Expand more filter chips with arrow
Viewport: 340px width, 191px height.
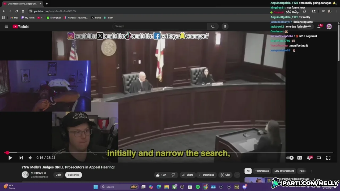[x=311, y=171]
